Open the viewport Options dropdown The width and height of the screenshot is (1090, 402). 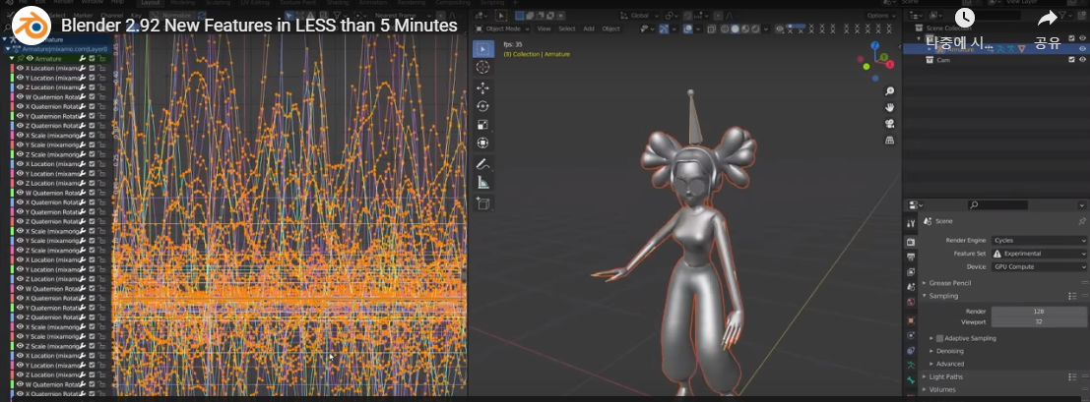coord(880,16)
